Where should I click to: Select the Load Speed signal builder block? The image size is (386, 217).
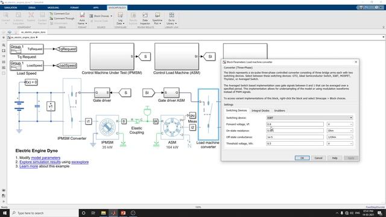(x=27, y=66)
